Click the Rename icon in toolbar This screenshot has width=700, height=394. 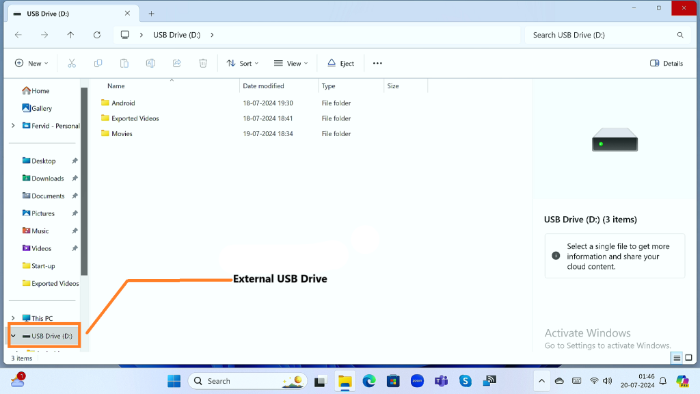150,63
